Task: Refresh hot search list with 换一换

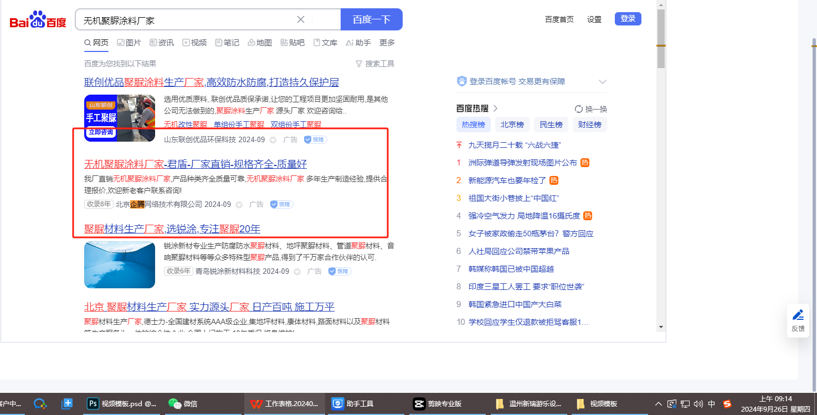Action: point(591,109)
